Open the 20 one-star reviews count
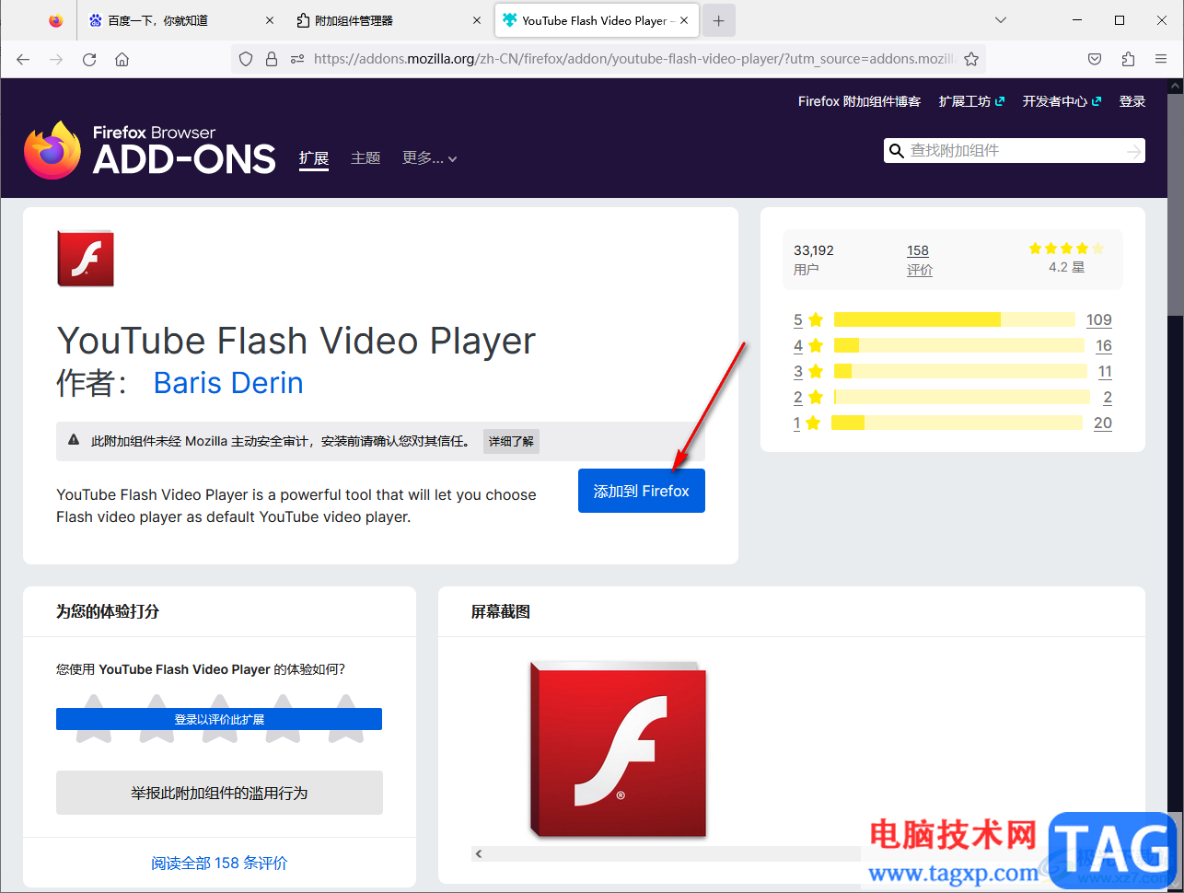The image size is (1184, 893). (1103, 423)
